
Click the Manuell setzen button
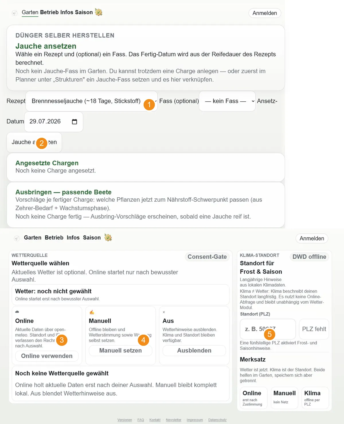tap(120, 350)
